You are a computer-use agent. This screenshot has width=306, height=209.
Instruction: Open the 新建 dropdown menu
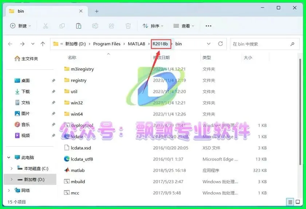tap(20, 26)
